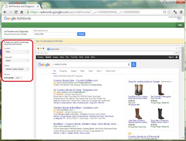Click Sign in on black Google bar
186x141 pixels.
(171, 57)
